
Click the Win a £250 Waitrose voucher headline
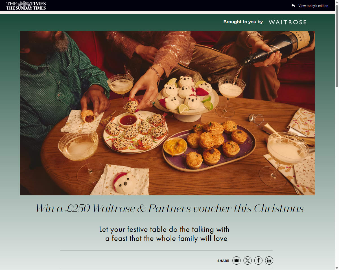(169, 209)
